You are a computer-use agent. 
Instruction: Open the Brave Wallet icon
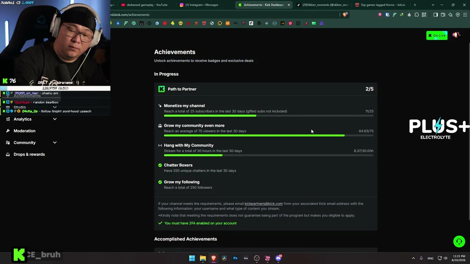[443, 15]
